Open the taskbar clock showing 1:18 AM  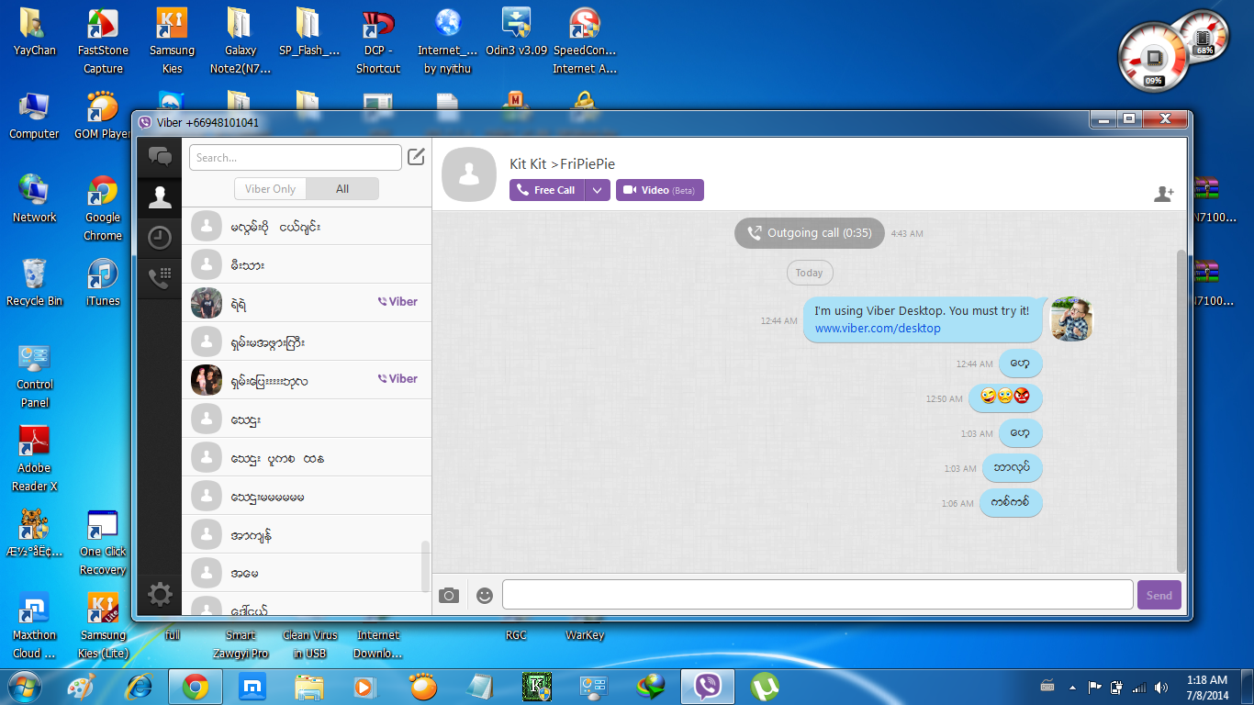[1206, 687]
